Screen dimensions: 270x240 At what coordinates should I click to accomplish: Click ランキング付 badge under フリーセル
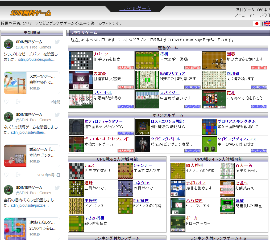[126, 107]
